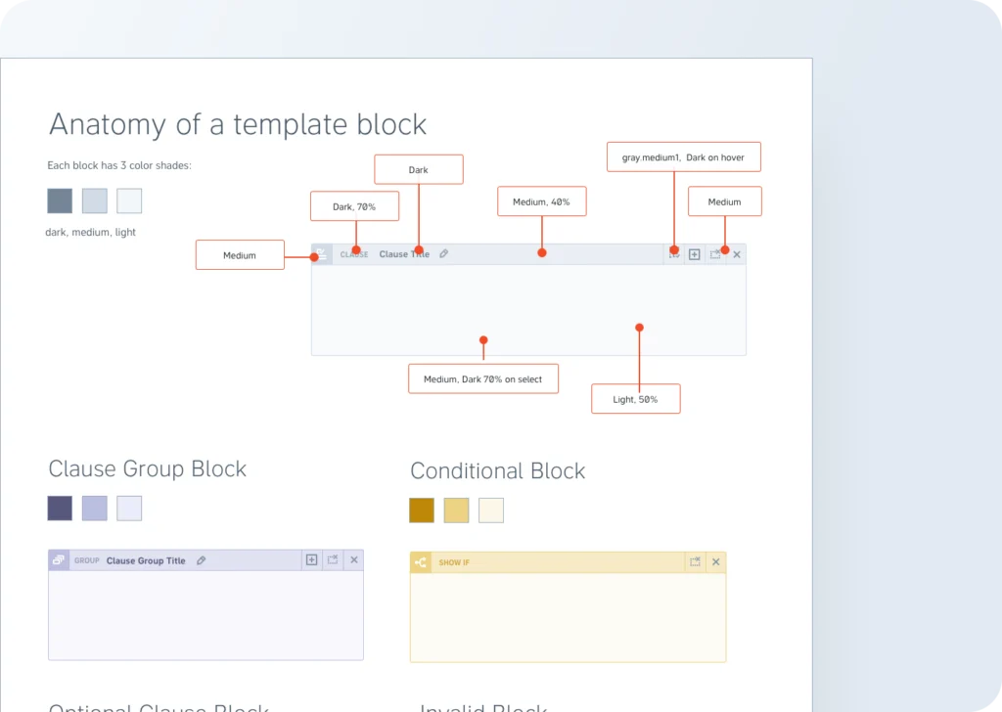Viewport: 1002px width, 712px height.
Task: Click the 'Light, 50%' annotation label
Action: (x=636, y=399)
